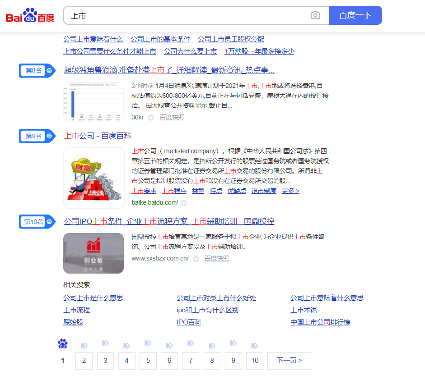Viewport: 425px width, 384px height.
Task: Go to results page 8
Action: pyautogui.click(x=212, y=361)
